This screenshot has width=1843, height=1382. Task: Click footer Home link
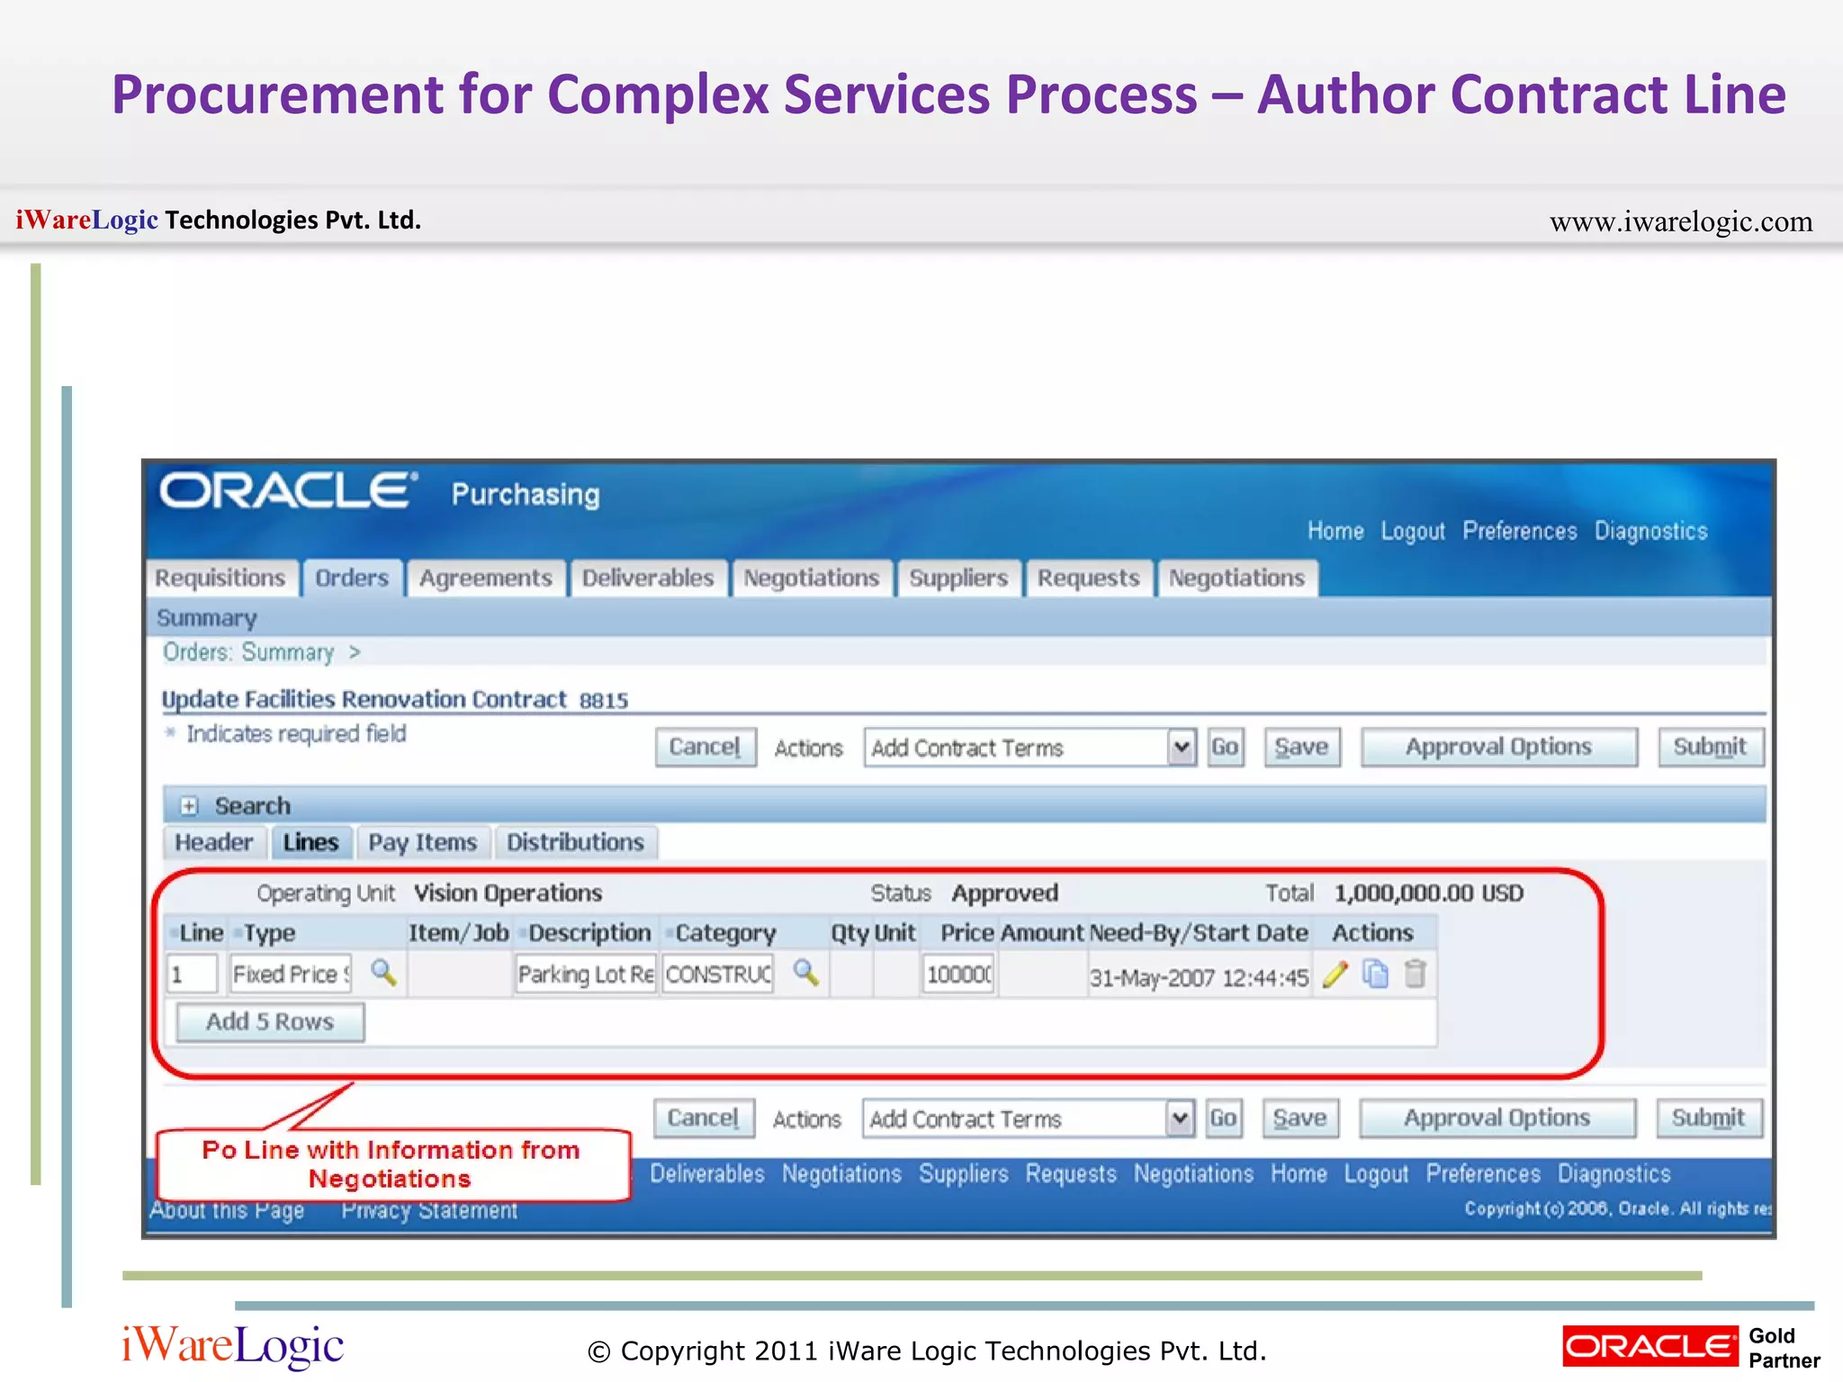tap(1299, 1174)
